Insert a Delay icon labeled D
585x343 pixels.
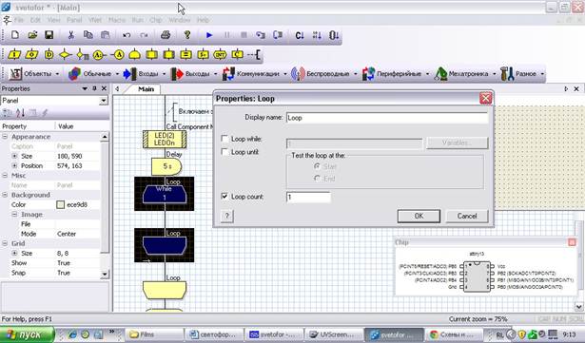pyautogui.click(x=49, y=54)
